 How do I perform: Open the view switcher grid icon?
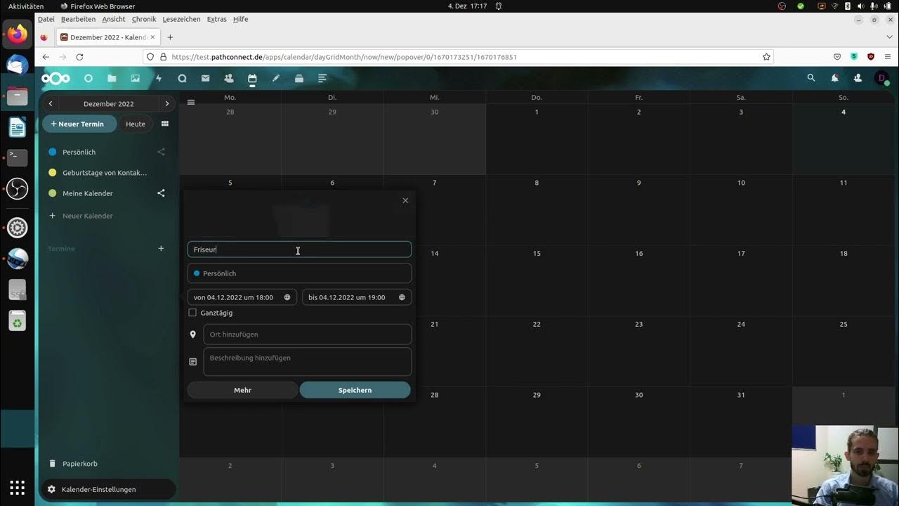[x=165, y=124]
